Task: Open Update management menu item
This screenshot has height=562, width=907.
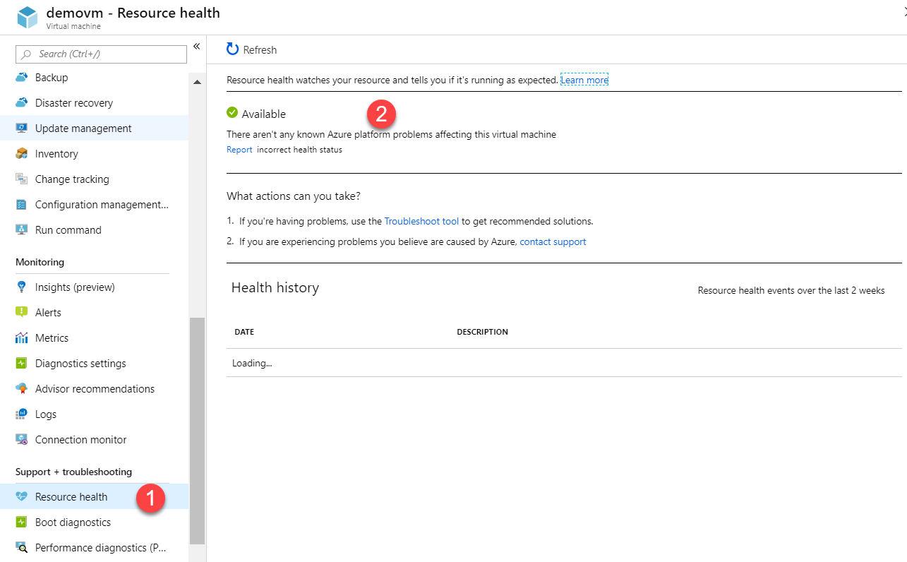Action: click(83, 128)
